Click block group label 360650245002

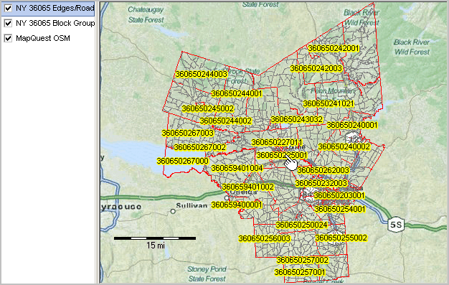208,108
